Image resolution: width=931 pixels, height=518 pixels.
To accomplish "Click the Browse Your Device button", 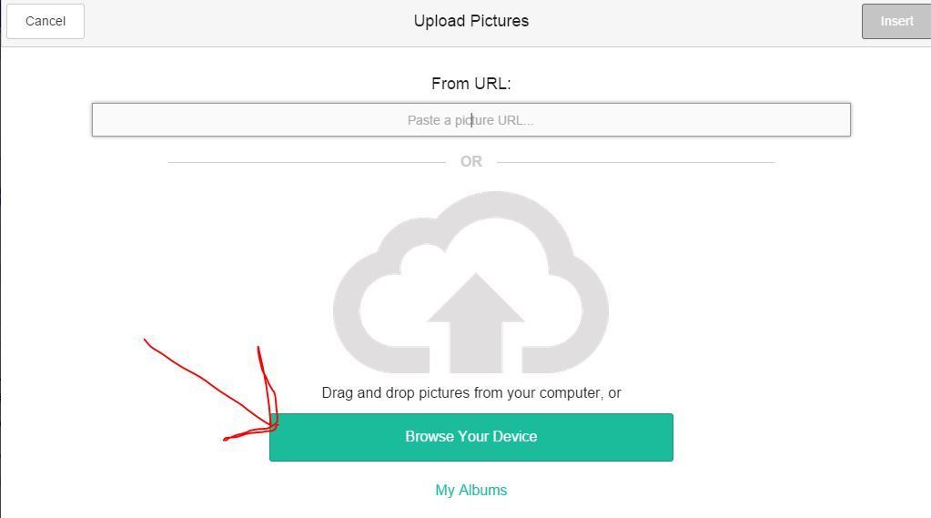I will [x=471, y=437].
